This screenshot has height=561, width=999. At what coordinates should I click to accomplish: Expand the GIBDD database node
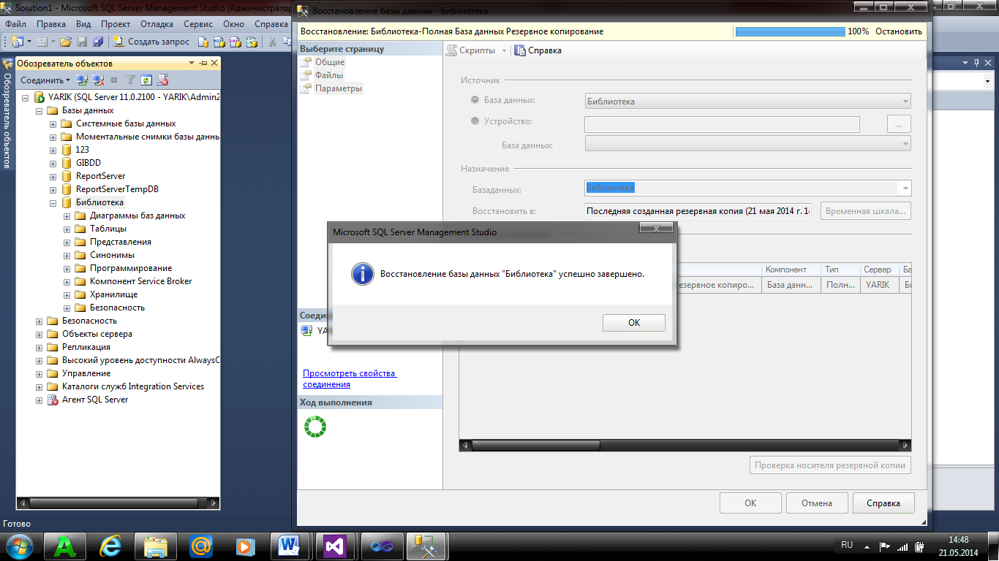[x=53, y=163]
